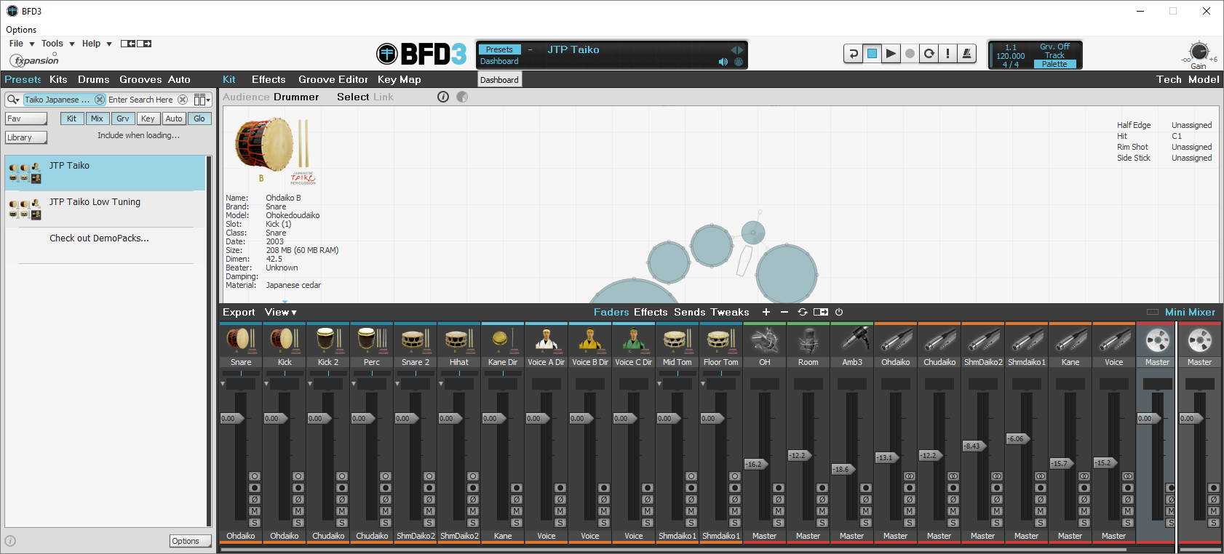The width and height of the screenshot is (1224, 554).
Task: Solo the Room channel
Action: [822, 523]
